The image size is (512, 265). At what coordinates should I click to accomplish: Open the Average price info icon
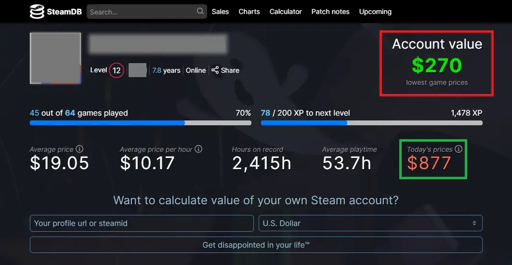tap(79, 149)
